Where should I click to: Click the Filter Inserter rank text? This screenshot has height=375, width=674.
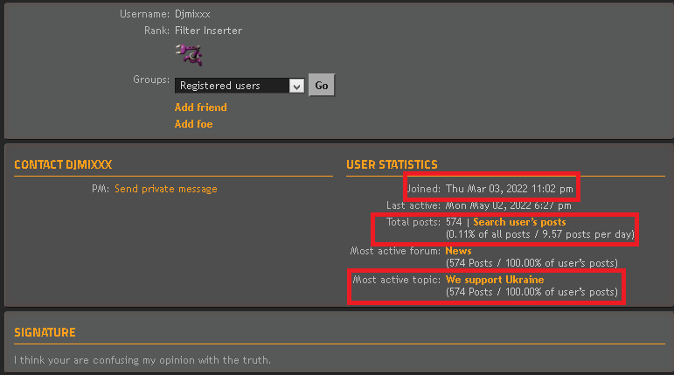coord(208,31)
